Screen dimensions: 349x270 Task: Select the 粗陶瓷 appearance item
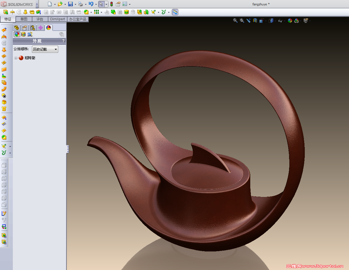click(30, 58)
